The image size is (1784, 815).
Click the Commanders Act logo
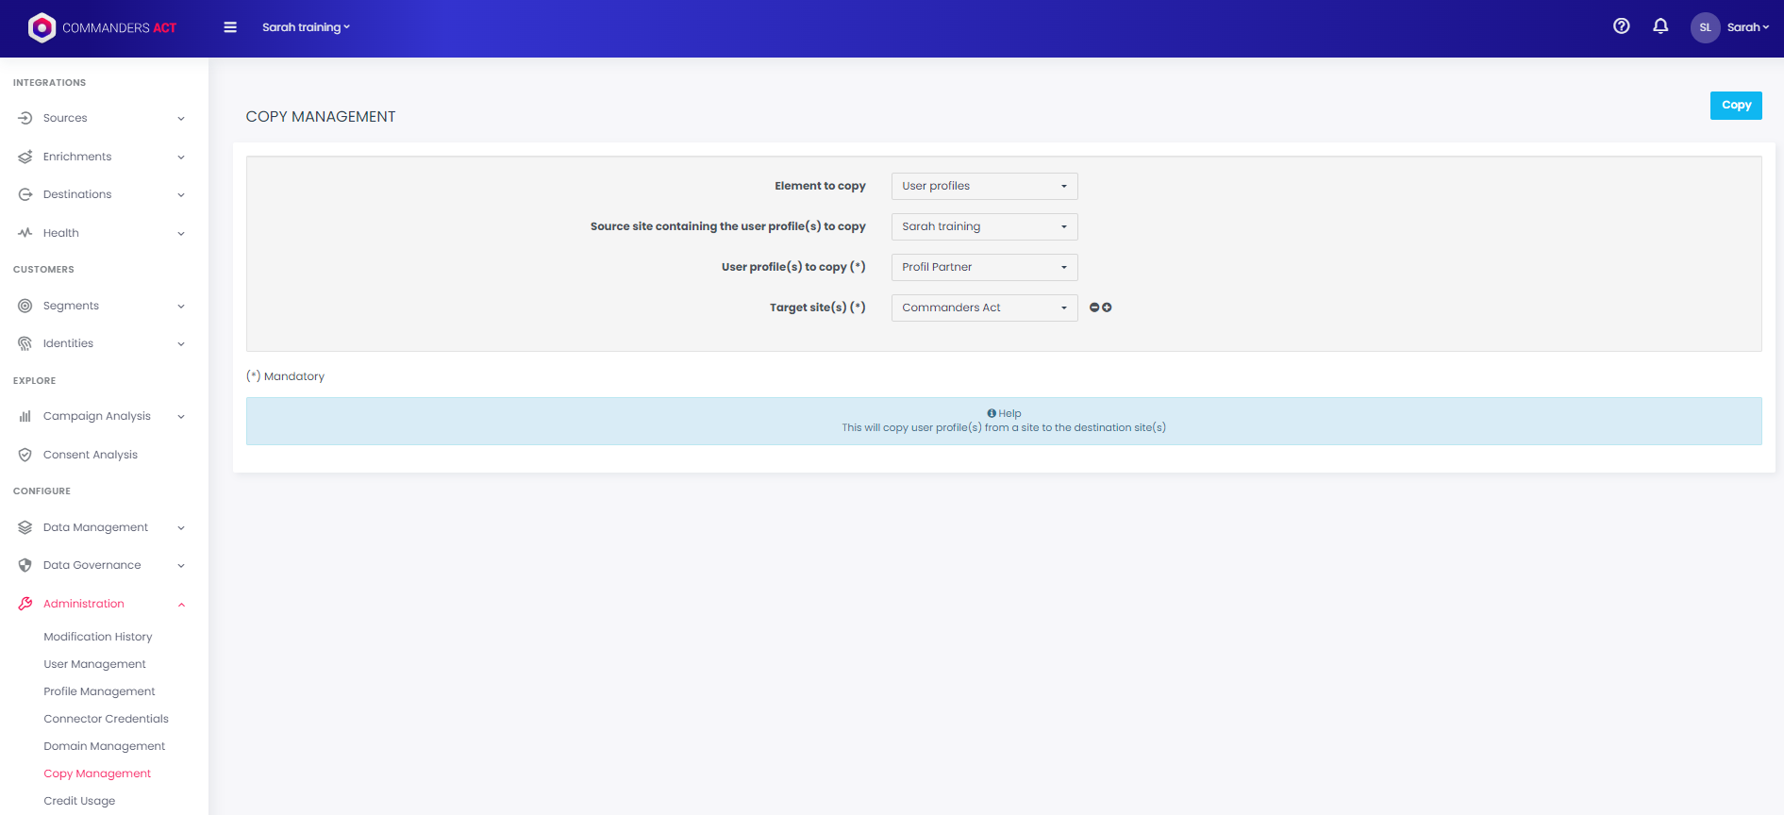click(102, 28)
